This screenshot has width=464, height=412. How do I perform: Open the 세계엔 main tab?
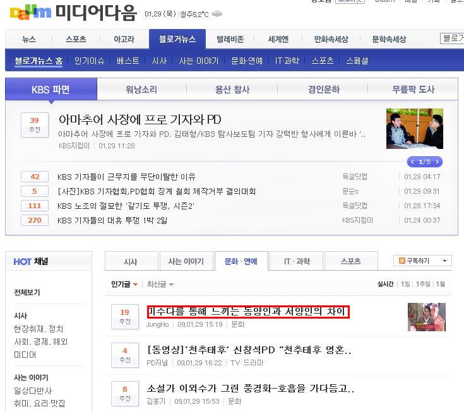[278, 39]
